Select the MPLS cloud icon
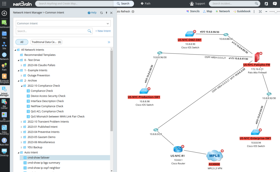The image size is (280, 172). click(x=214, y=156)
